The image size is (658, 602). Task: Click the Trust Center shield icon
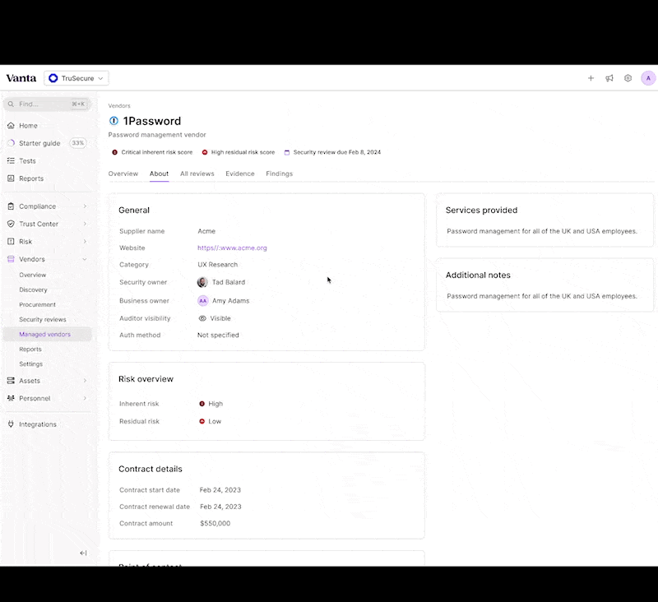tap(11, 224)
